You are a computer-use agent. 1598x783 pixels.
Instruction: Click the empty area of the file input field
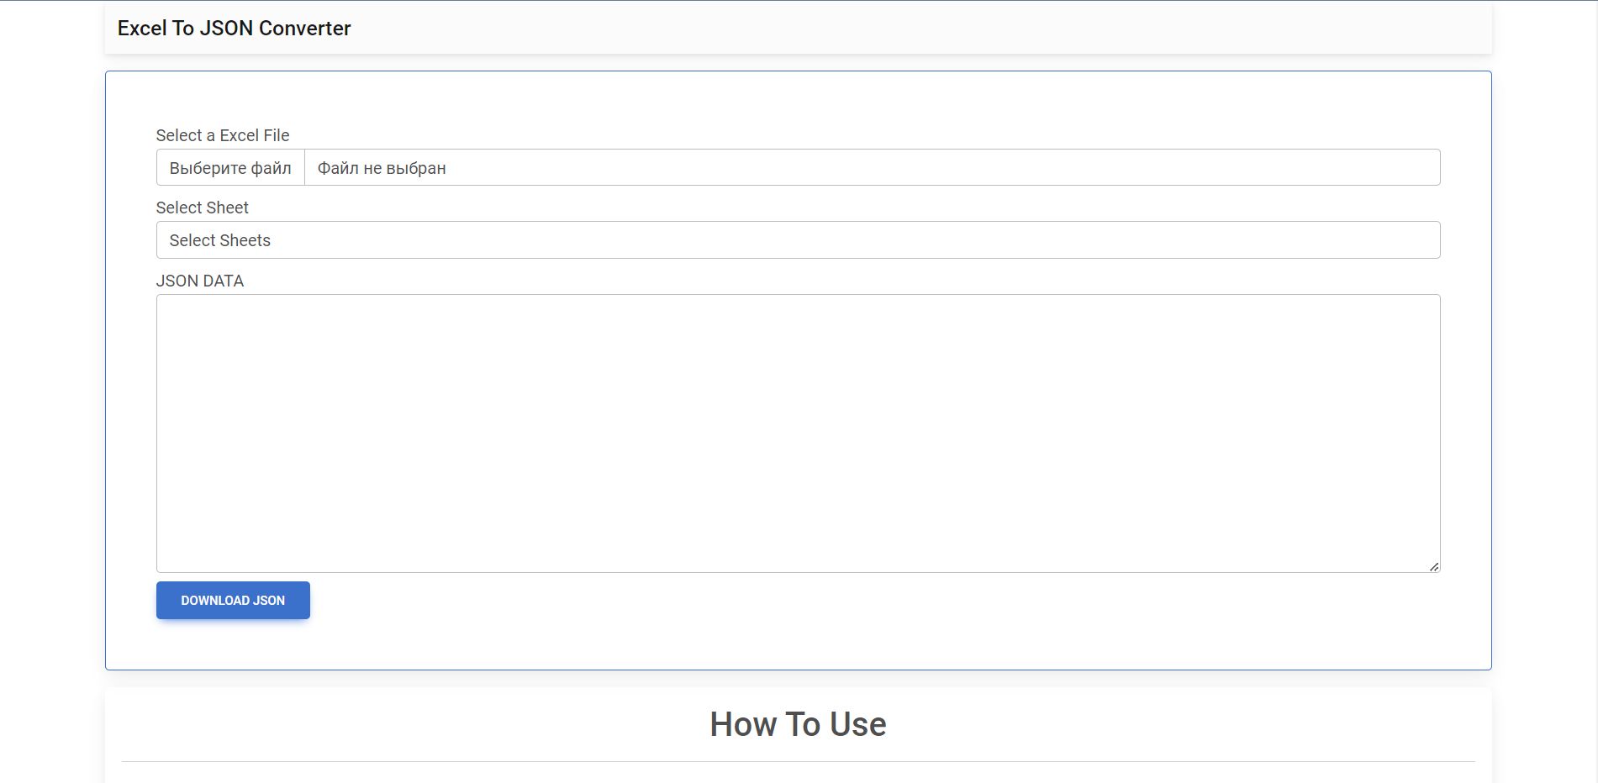(x=925, y=168)
